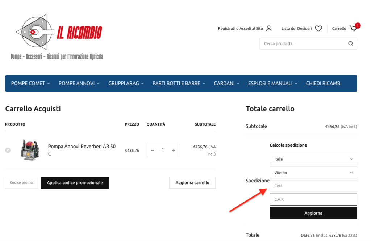371x241 pixels.
Task: Open the Italia country dropdown
Action: click(x=313, y=159)
